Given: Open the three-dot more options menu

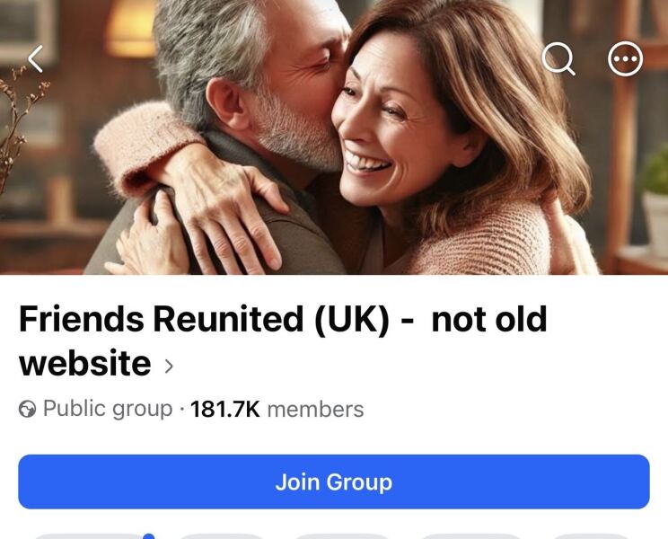Looking at the screenshot, I should coord(625,58).
